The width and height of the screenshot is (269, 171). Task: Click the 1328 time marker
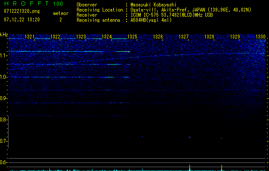coord(209,36)
